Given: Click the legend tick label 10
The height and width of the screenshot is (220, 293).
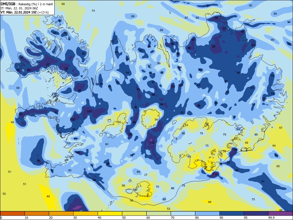Looking at the screenshot, I should (x=26, y=218).
